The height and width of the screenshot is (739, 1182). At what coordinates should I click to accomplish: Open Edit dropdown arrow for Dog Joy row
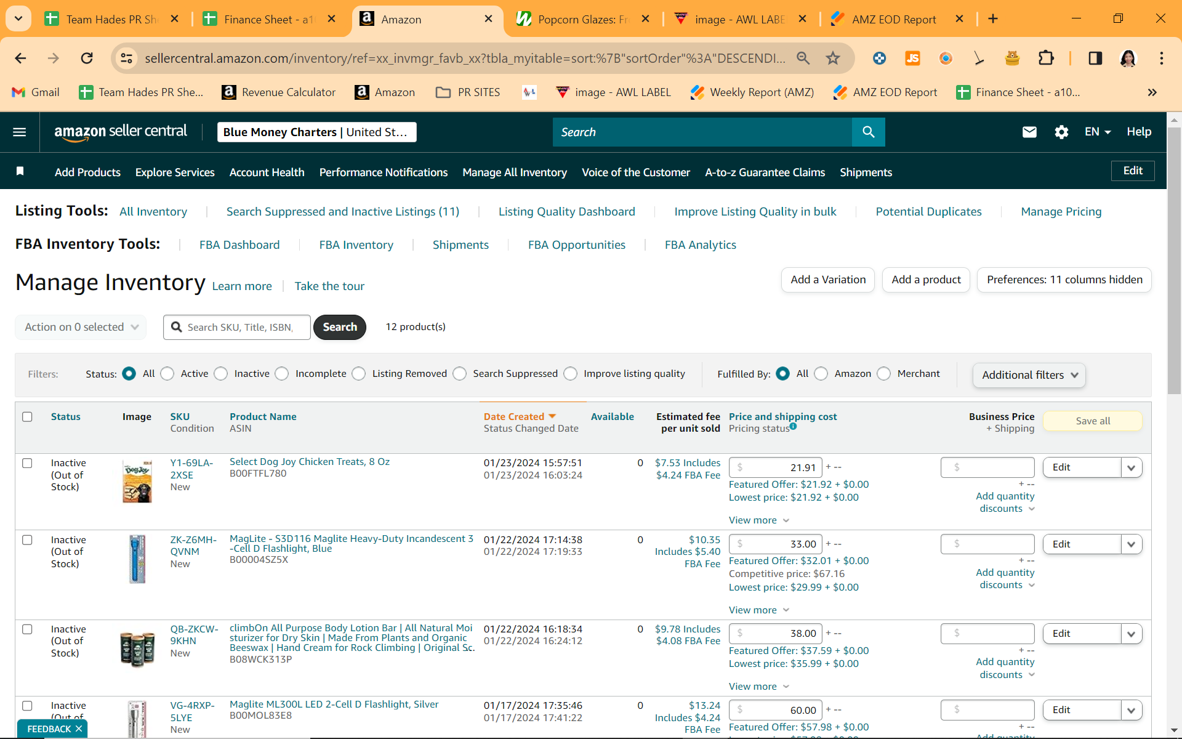pyautogui.click(x=1131, y=467)
